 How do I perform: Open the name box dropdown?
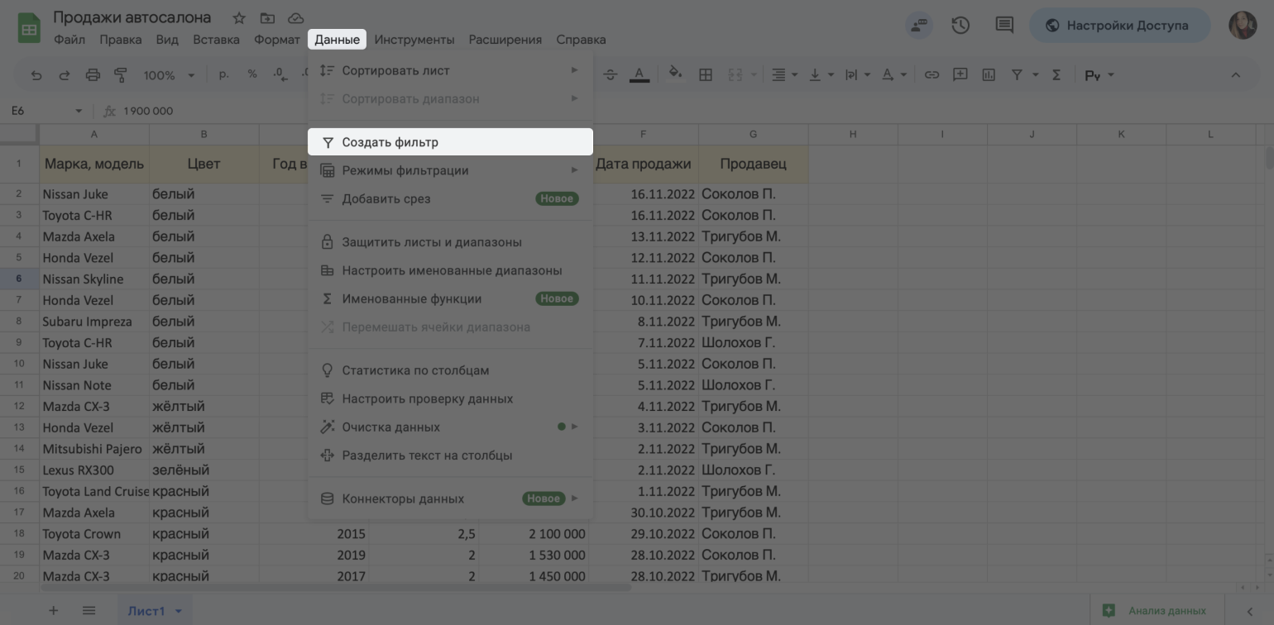click(x=79, y=111)
